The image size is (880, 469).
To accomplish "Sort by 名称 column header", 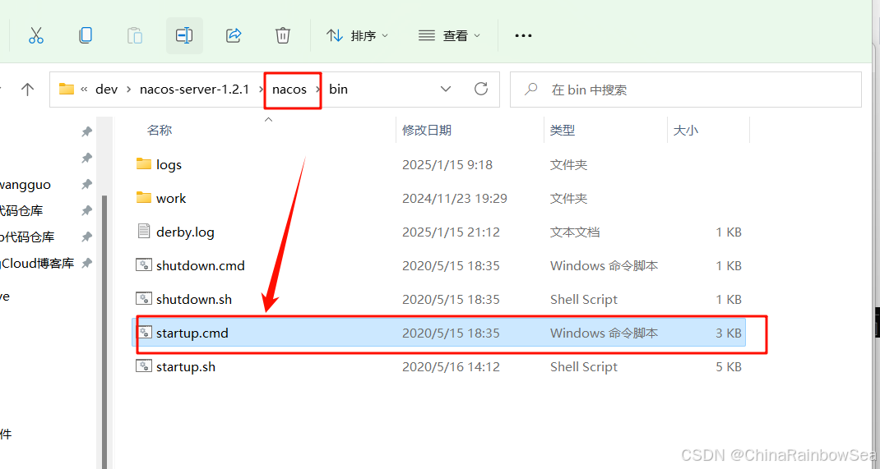I will [x=160, y=130].
